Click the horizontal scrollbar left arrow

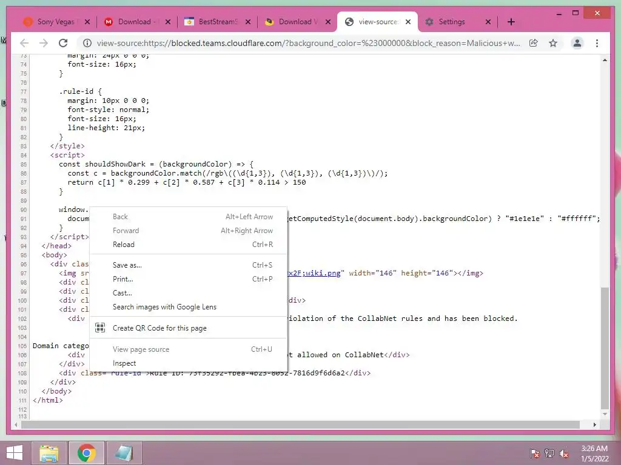click(16, 424)
